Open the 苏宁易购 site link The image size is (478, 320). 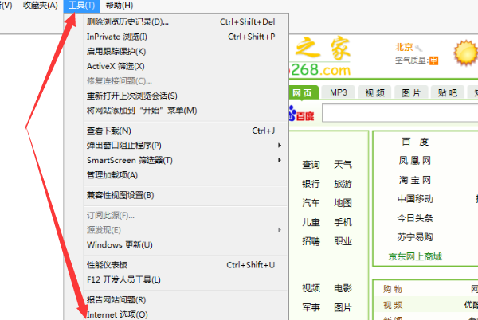pos(415,237)
